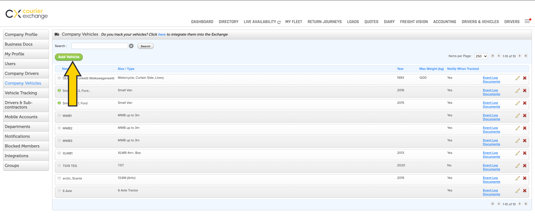Edit the 2015 Small Van vehicle

[x=517, y=103]
